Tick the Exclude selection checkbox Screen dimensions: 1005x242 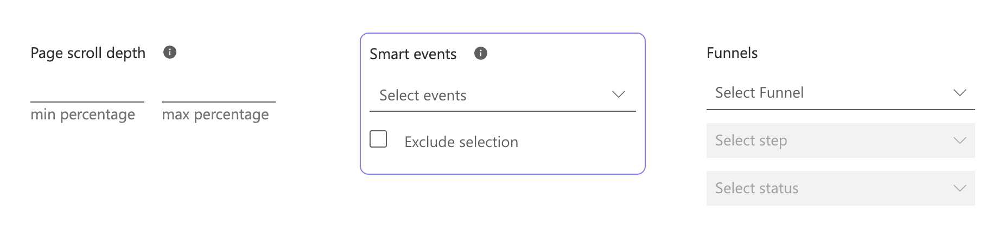click(378, 139)
